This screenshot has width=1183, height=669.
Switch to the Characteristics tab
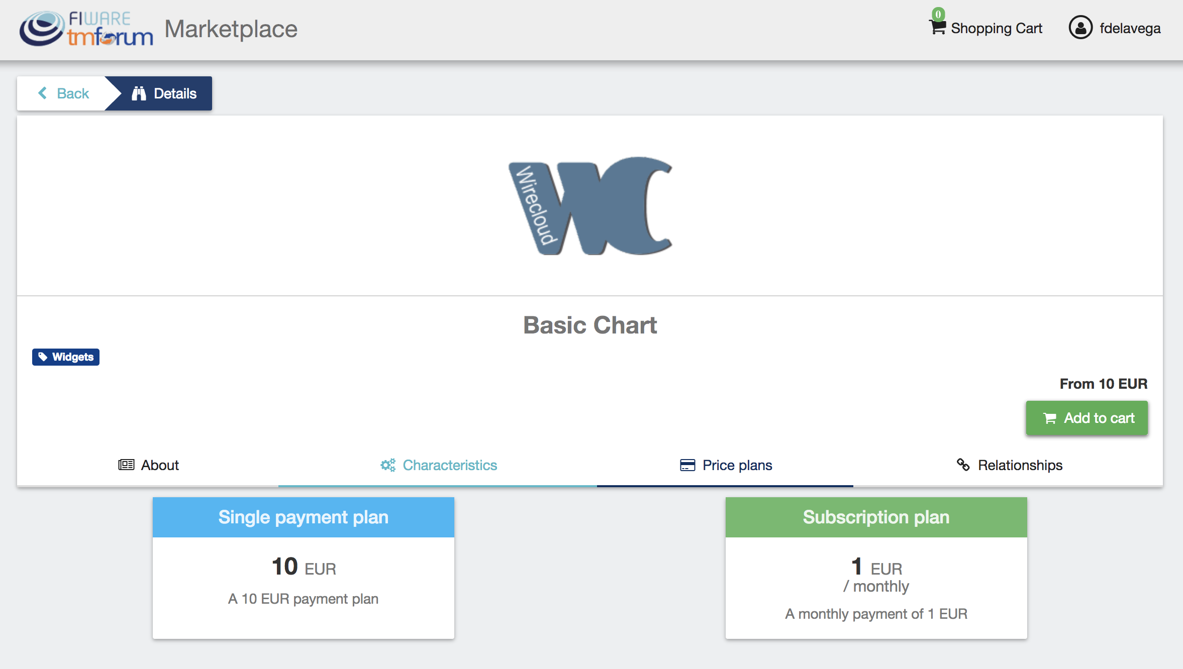pyautogui.click(x=438, y=465)
